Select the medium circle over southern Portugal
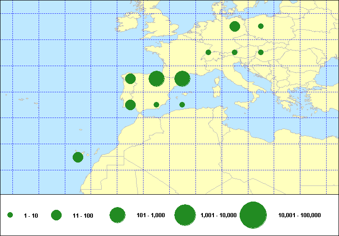339x236 pixels. [130, 105]
